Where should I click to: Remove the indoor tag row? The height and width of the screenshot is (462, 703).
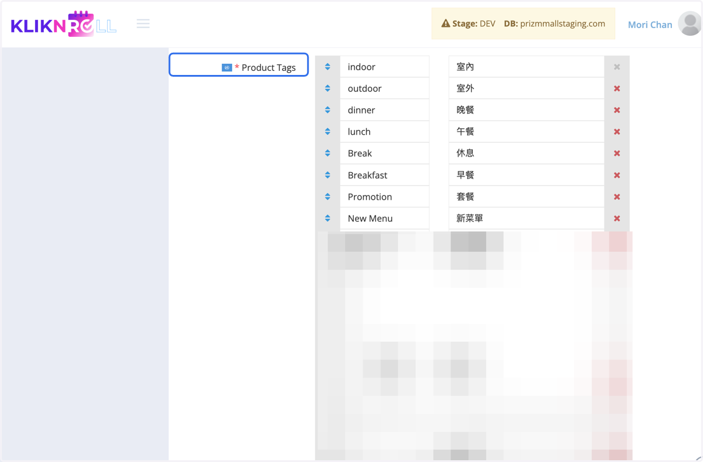(x=617, y=67)
